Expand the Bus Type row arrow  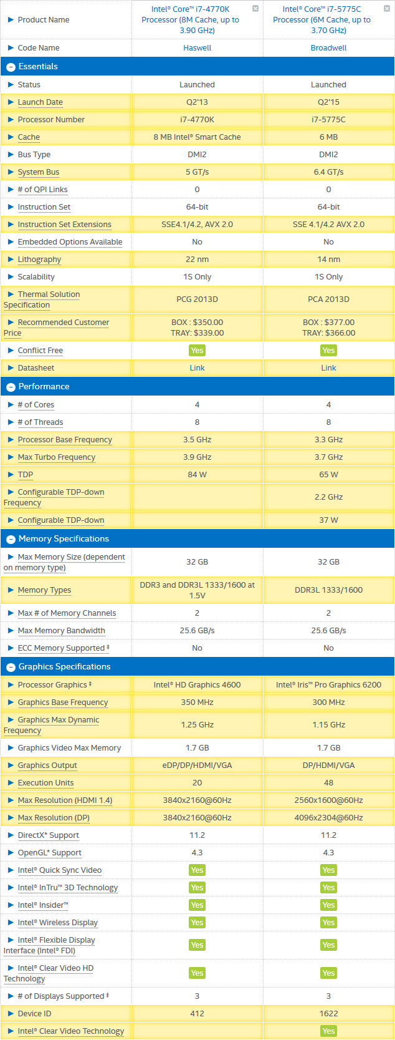[11, 155]
